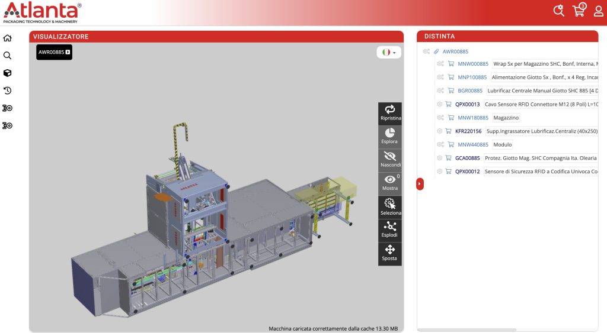Viewport: 607px width, 333px height.
Task: Click 'Alimentazione Giotto Sx' description
Action: (x=544, y=77)
